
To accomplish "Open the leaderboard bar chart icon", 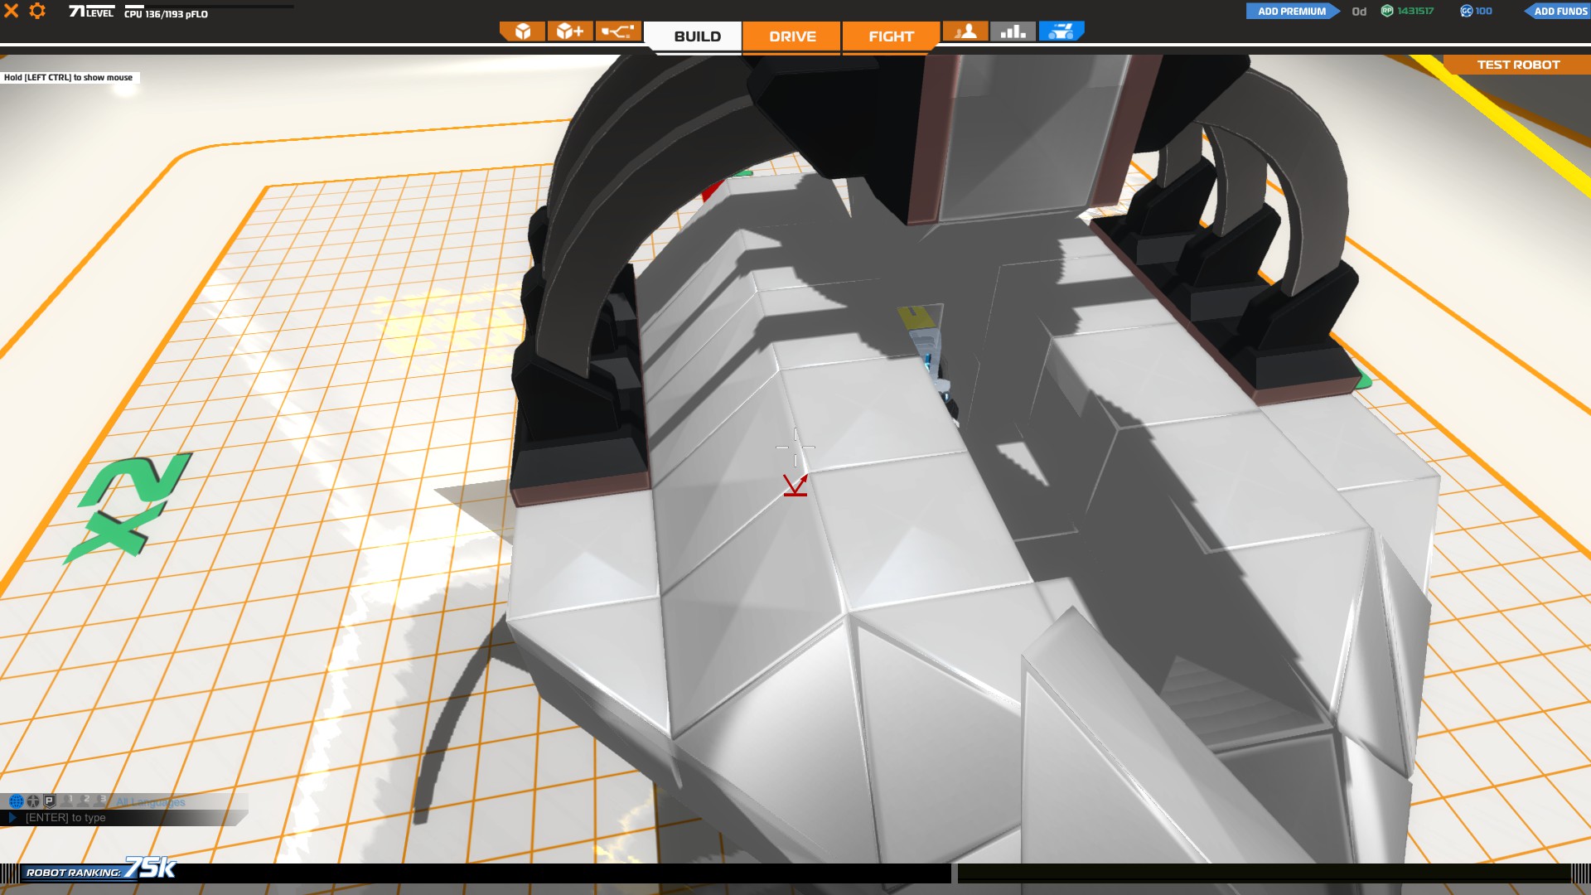I will point(1013,31).
